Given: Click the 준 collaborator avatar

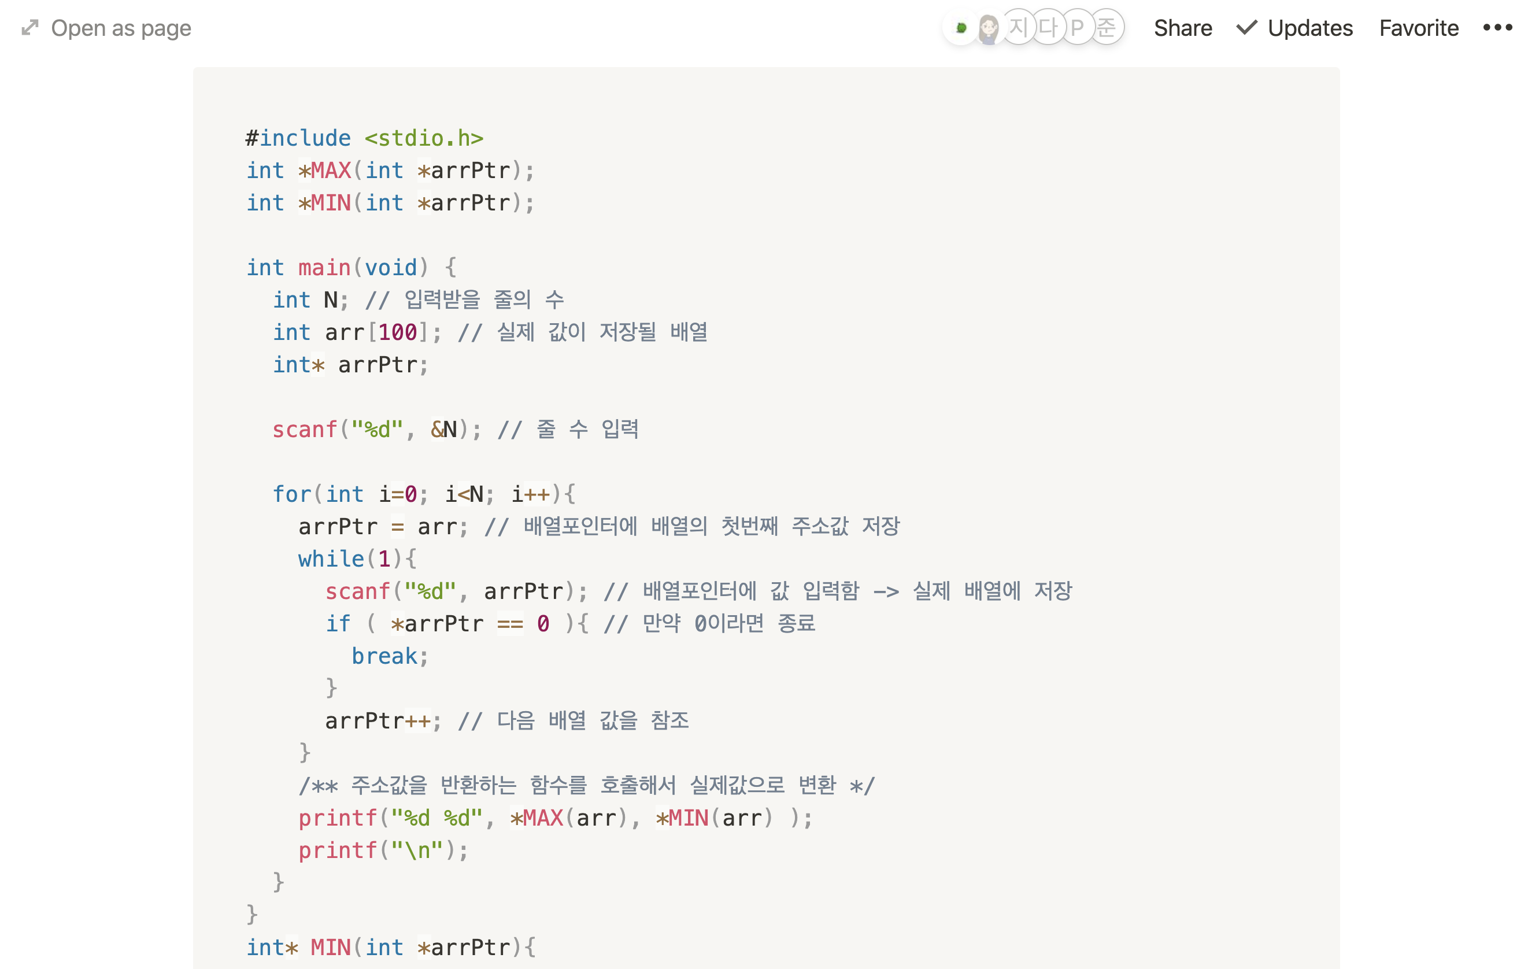Looking at the screenshot, I should pos(1107,28).
